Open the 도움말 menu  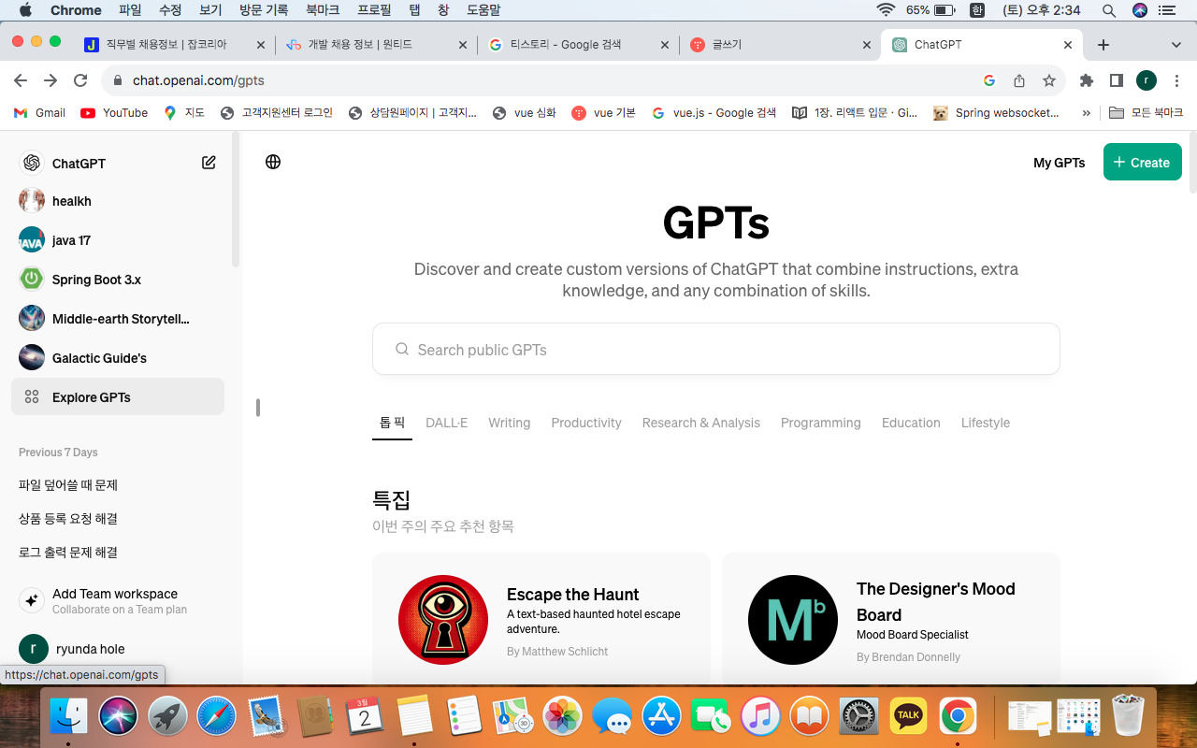coord(483,10)
